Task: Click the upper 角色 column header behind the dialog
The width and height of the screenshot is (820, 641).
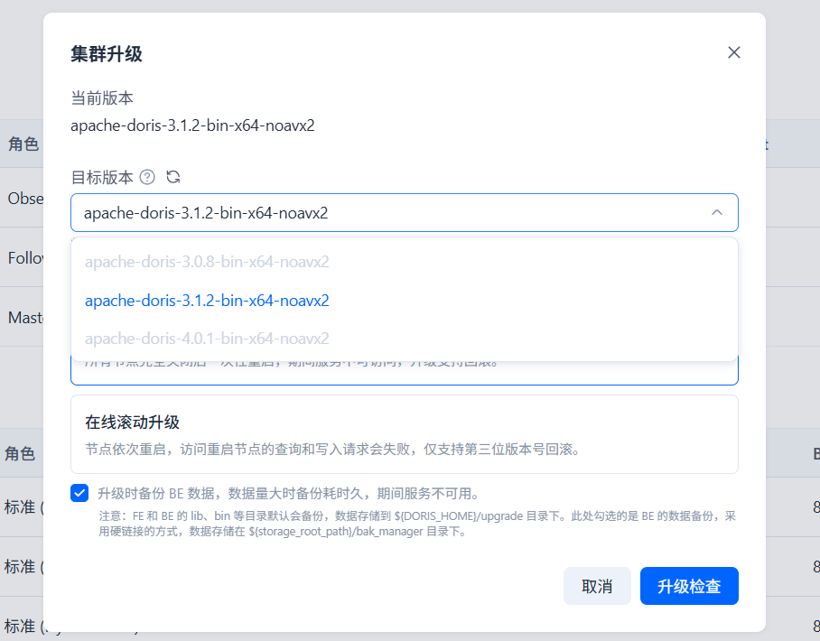Action: point(23,144)
